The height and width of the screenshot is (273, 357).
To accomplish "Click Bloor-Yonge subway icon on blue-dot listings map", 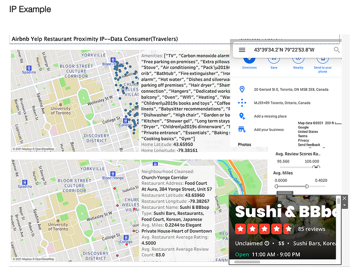I will click(113, 60).
